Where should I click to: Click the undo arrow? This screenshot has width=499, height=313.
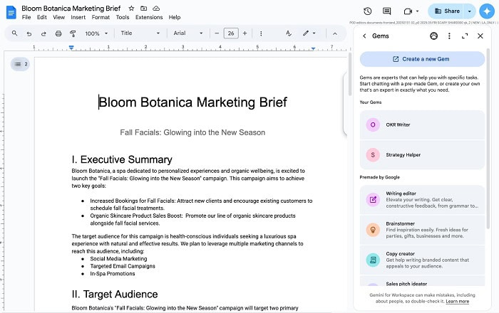tap(29, 33)
